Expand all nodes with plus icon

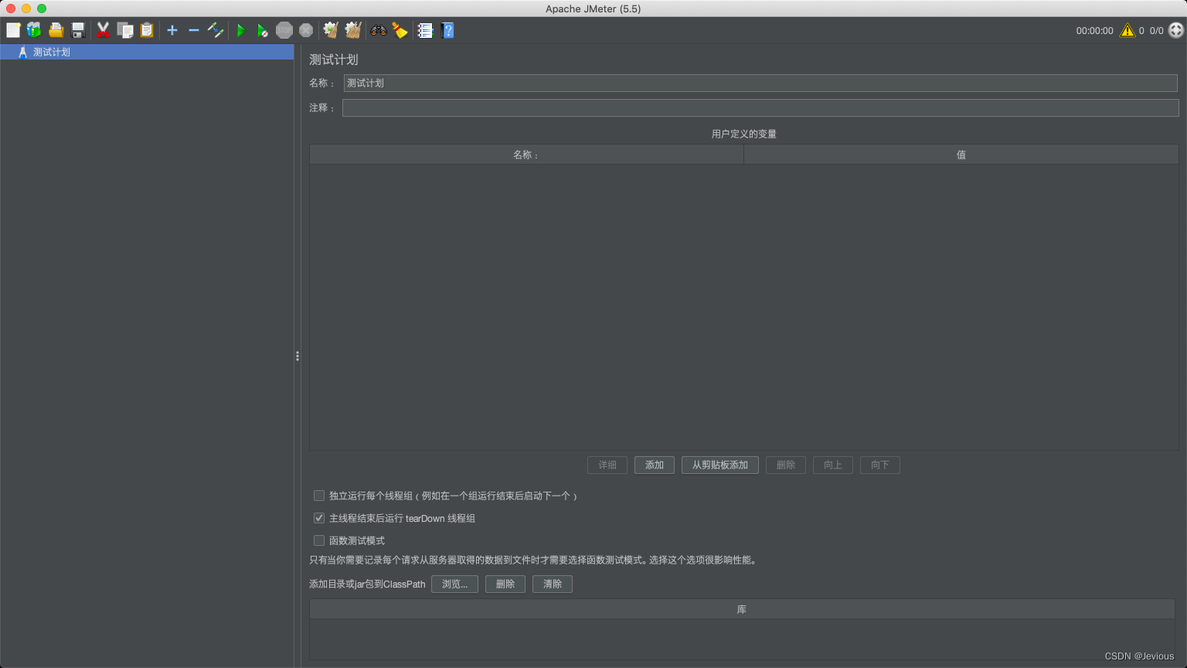click(x=172, y=30)
